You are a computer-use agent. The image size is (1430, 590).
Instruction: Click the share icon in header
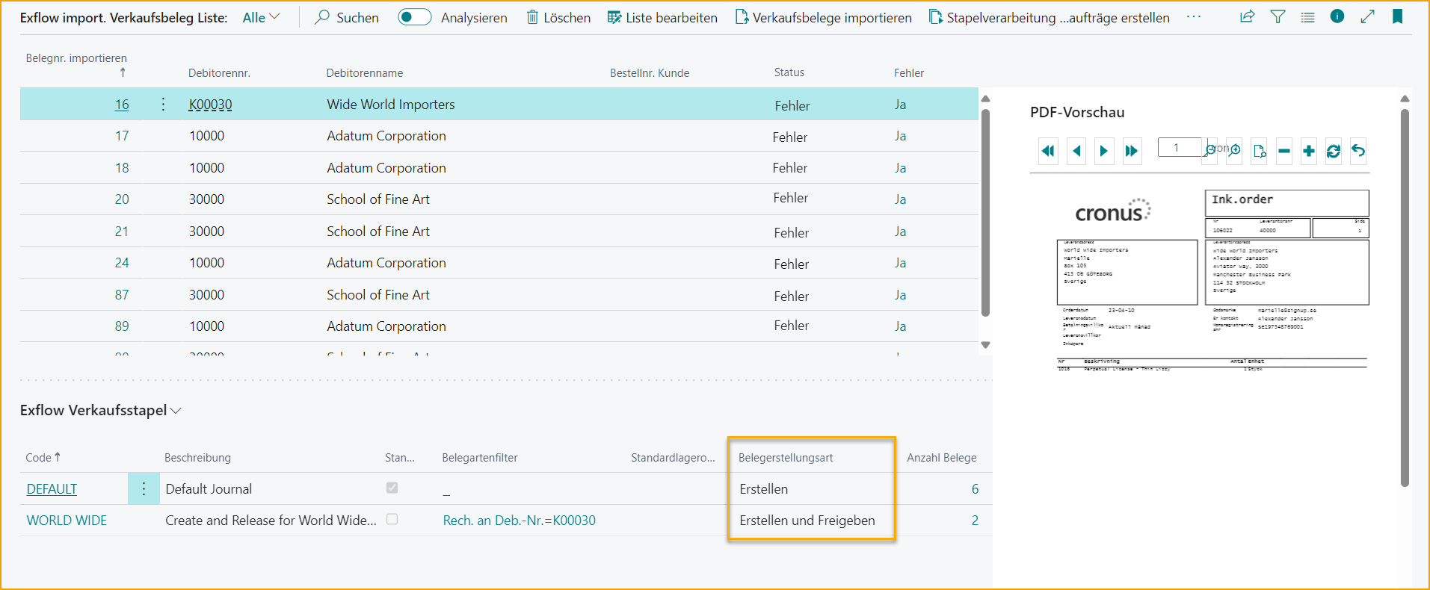(1247, 17)
